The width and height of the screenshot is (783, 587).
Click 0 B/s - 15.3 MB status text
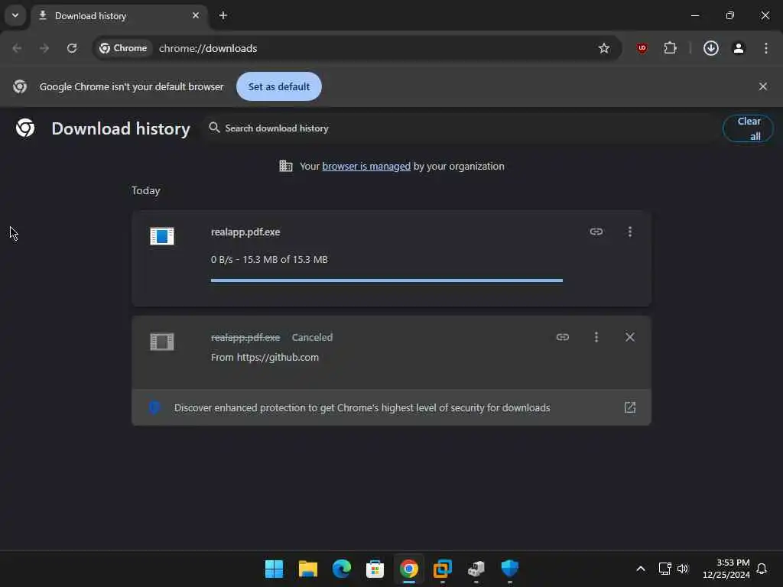point(269,260)
